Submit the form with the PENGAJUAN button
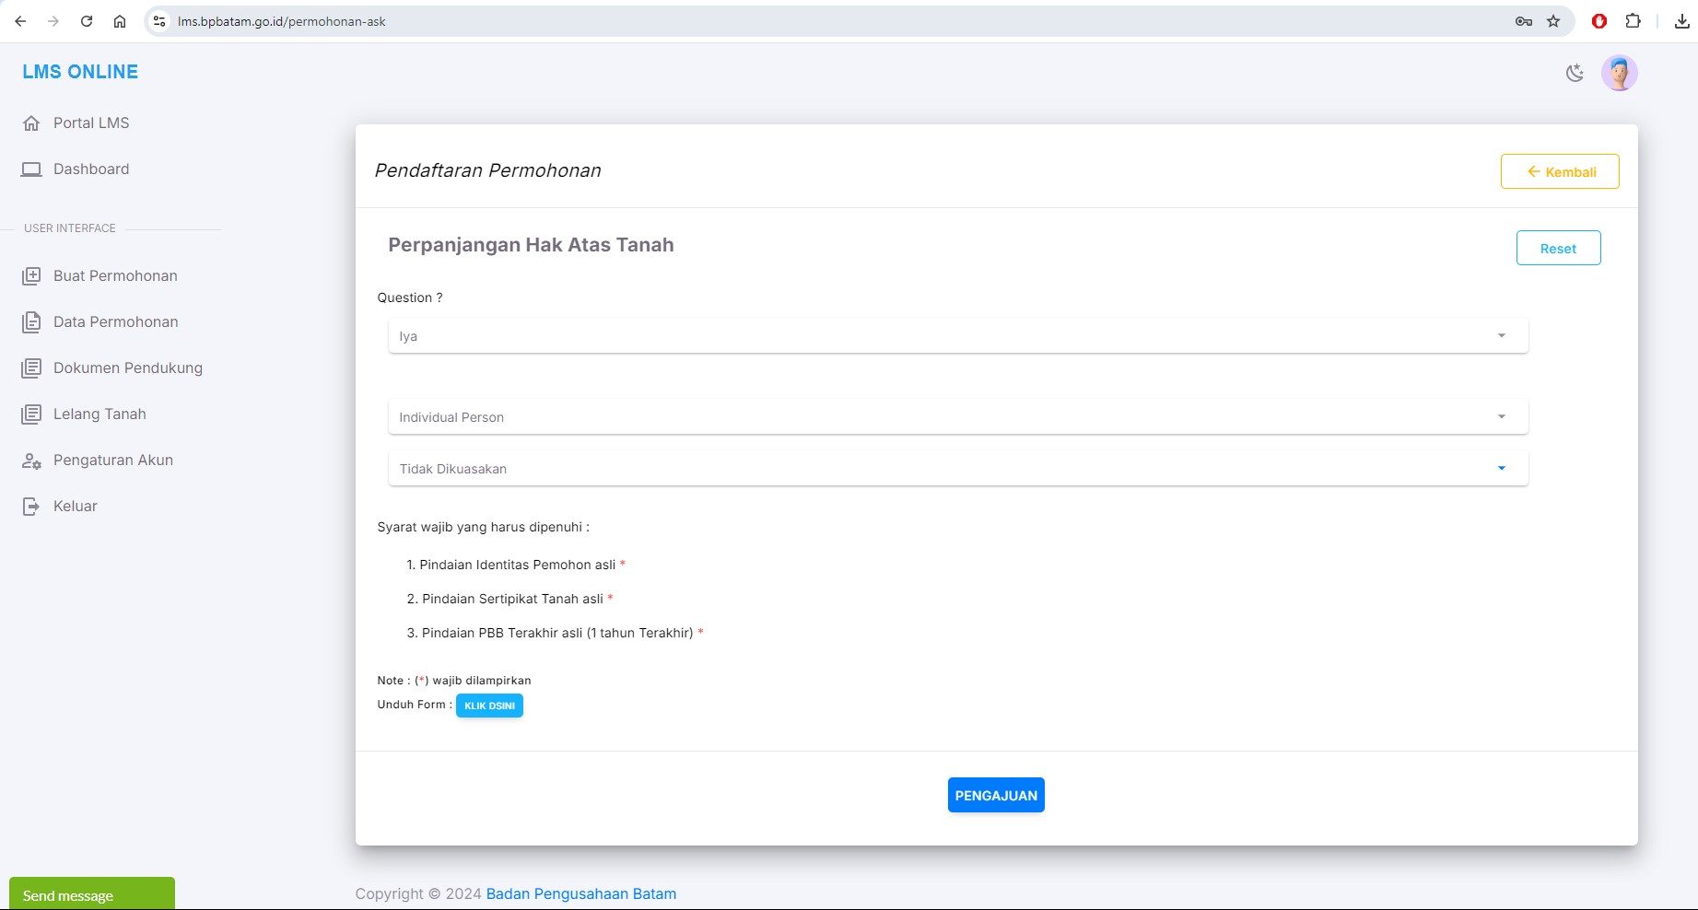The image size is (1698, 910). click(x=995, y=795)
